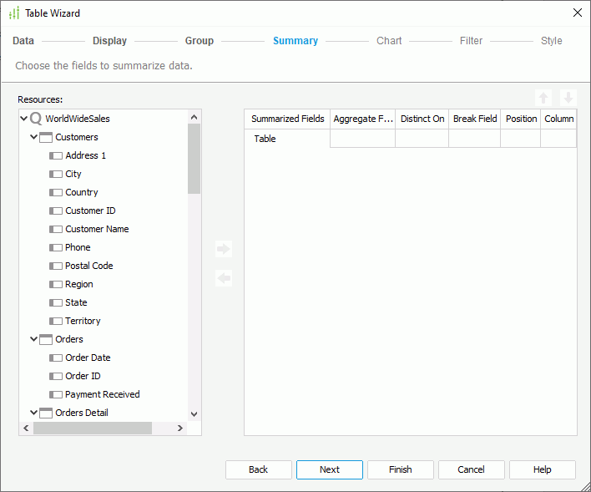Click the add field right arrow button

[x=224, y=249]
